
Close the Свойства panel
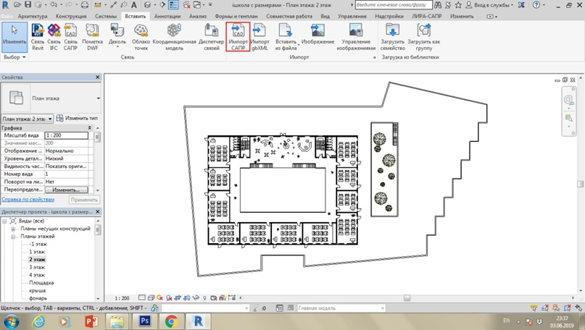[98, 77]
